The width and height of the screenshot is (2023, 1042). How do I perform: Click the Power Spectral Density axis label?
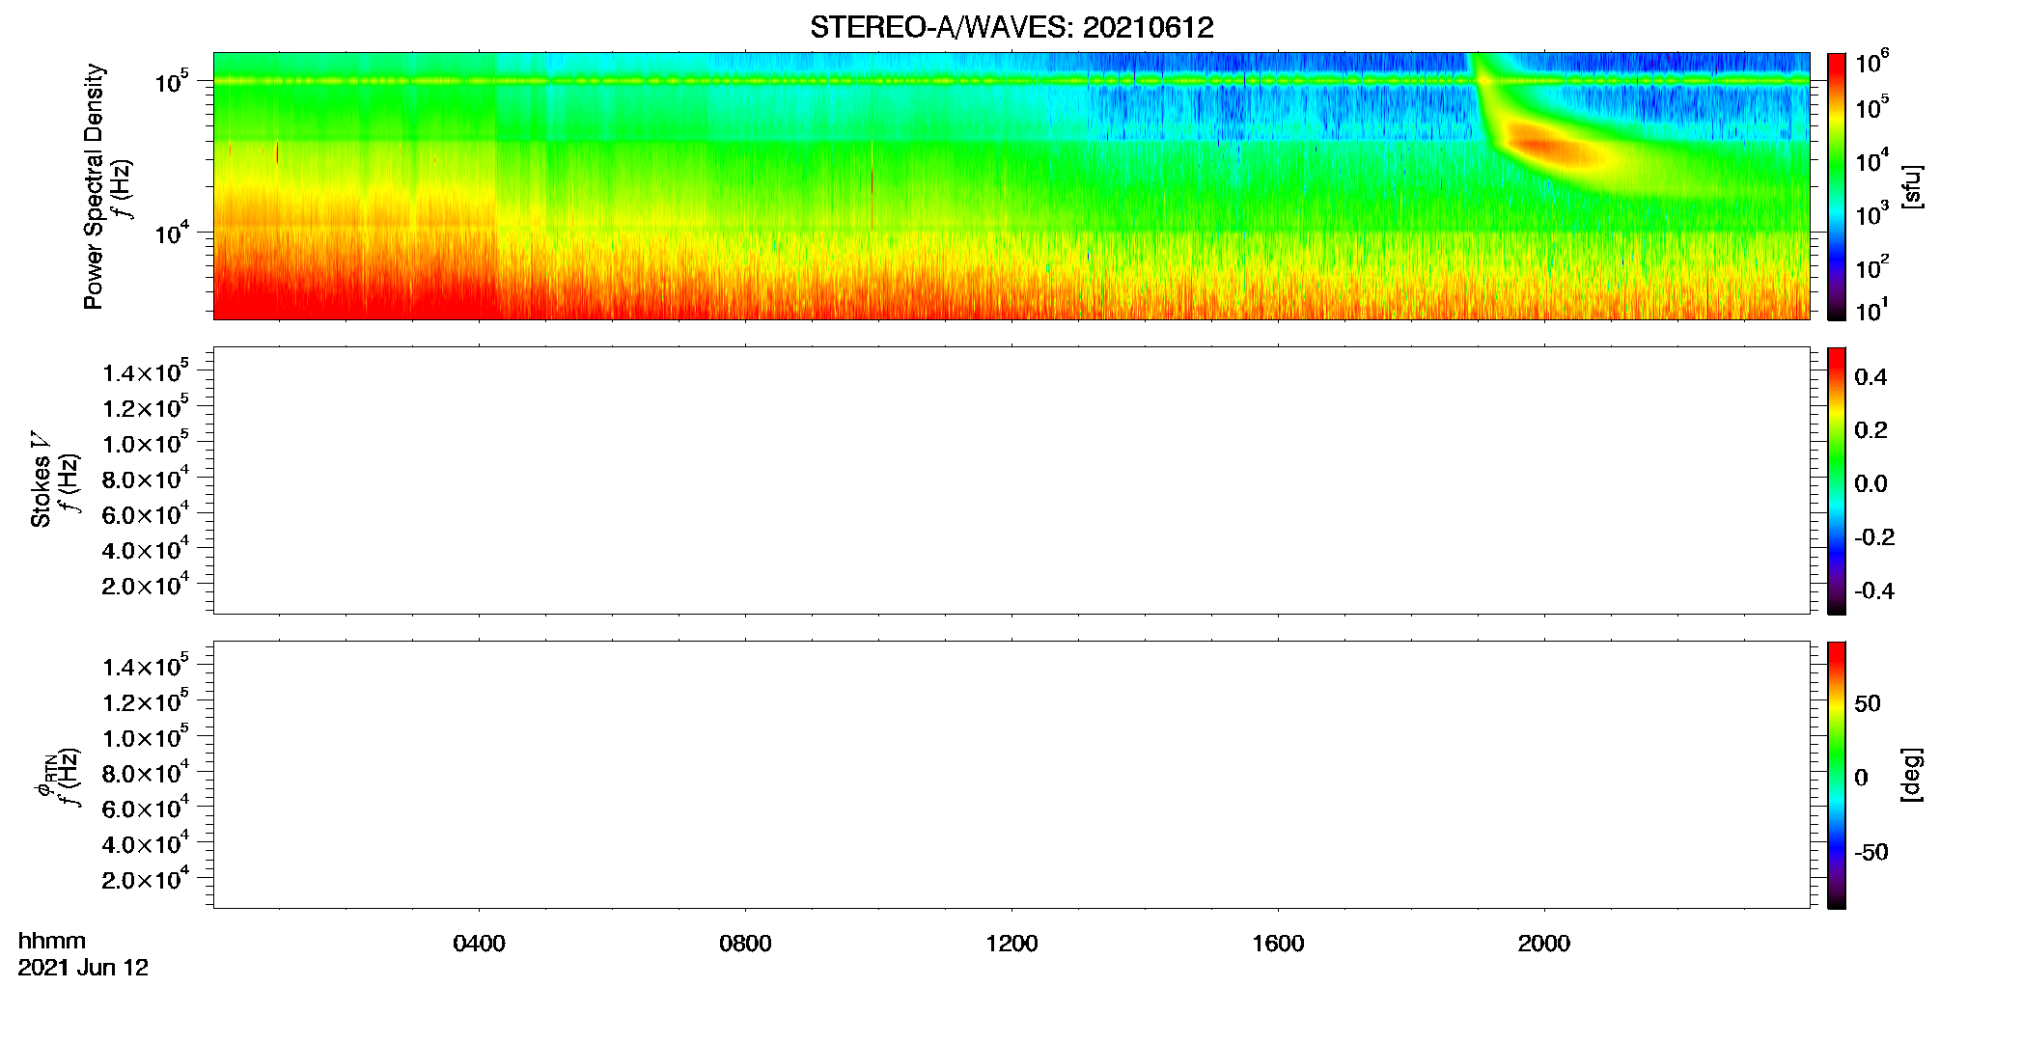point(94,186)
